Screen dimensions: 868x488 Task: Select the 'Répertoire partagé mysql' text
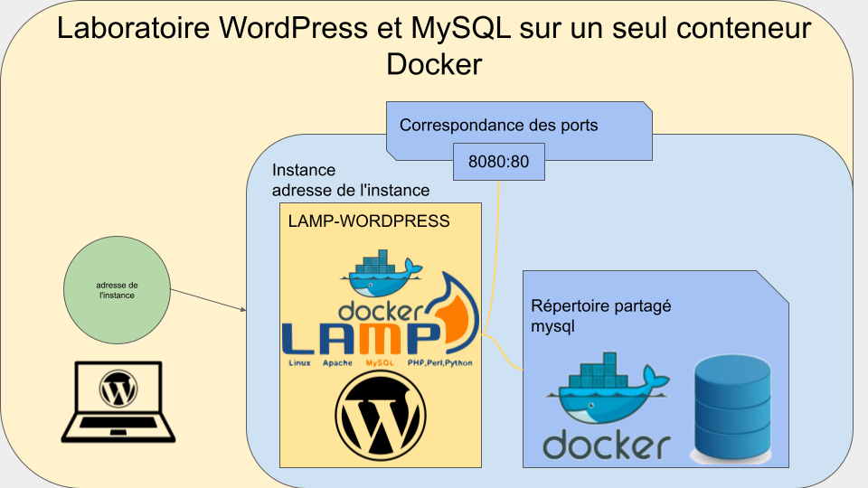[601, 316]
